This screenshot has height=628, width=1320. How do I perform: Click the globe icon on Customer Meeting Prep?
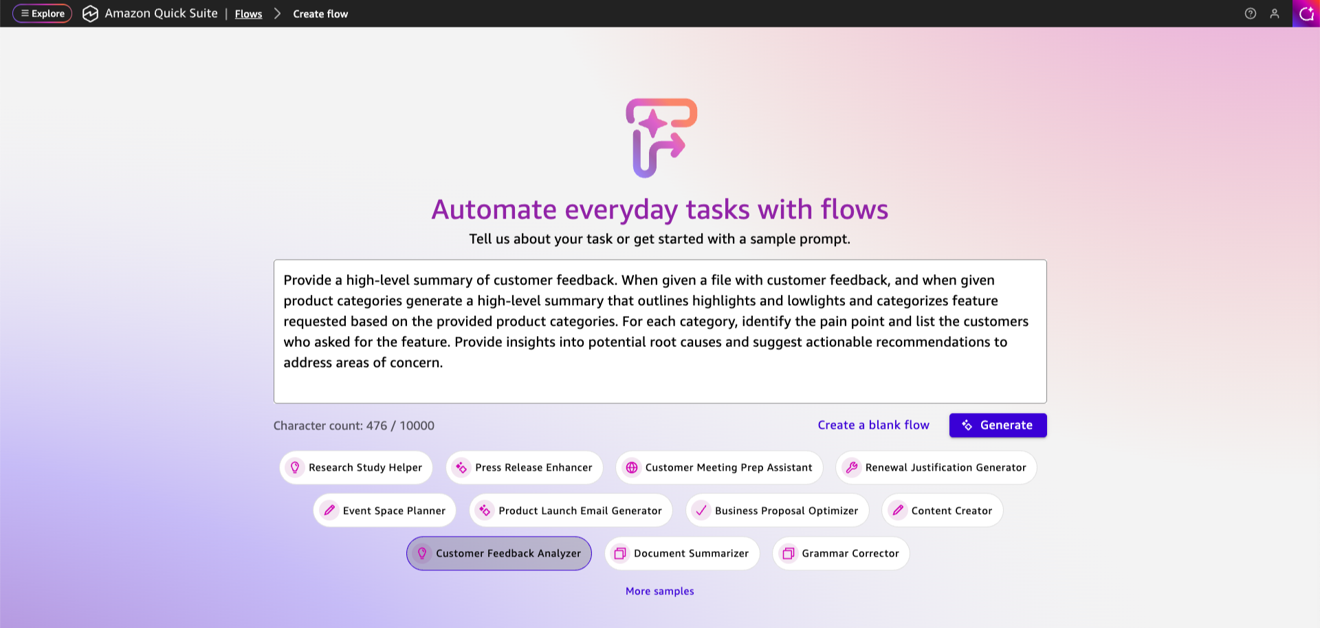tap(631, 467)
